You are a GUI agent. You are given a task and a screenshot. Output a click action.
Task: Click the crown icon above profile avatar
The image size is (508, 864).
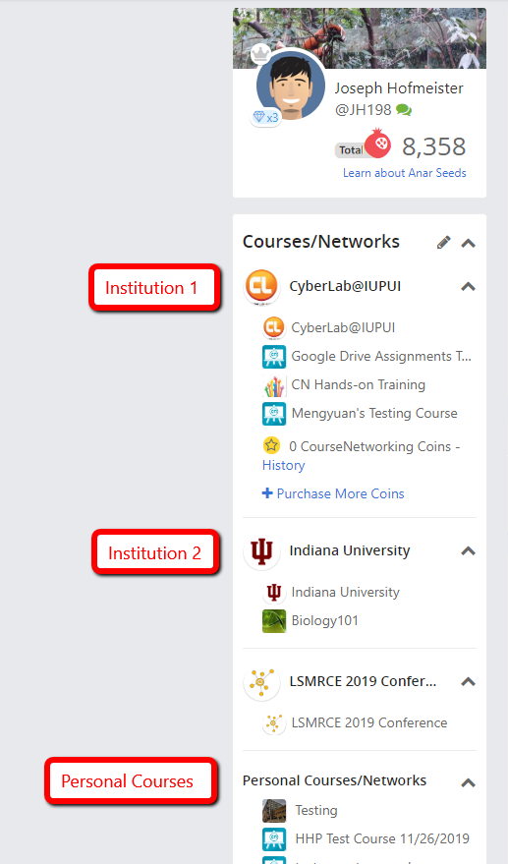click(x=260, y=54)
